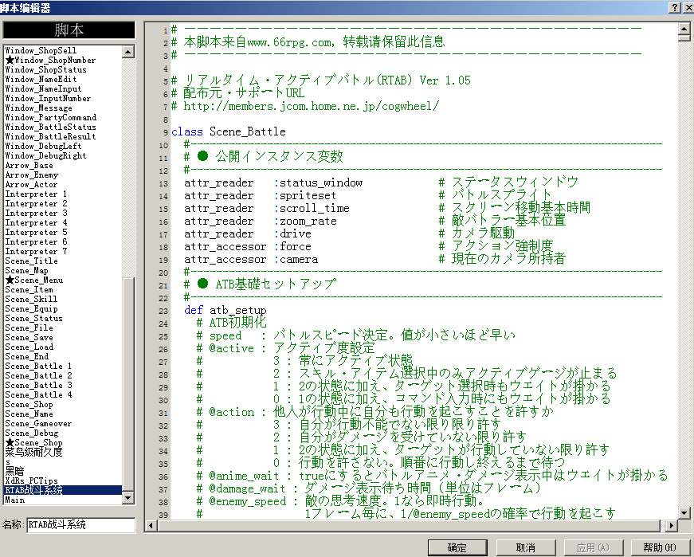Select the Window_NameInput script
The height and width of the screenshot is (557, 694).
click(x=63, y=88)
